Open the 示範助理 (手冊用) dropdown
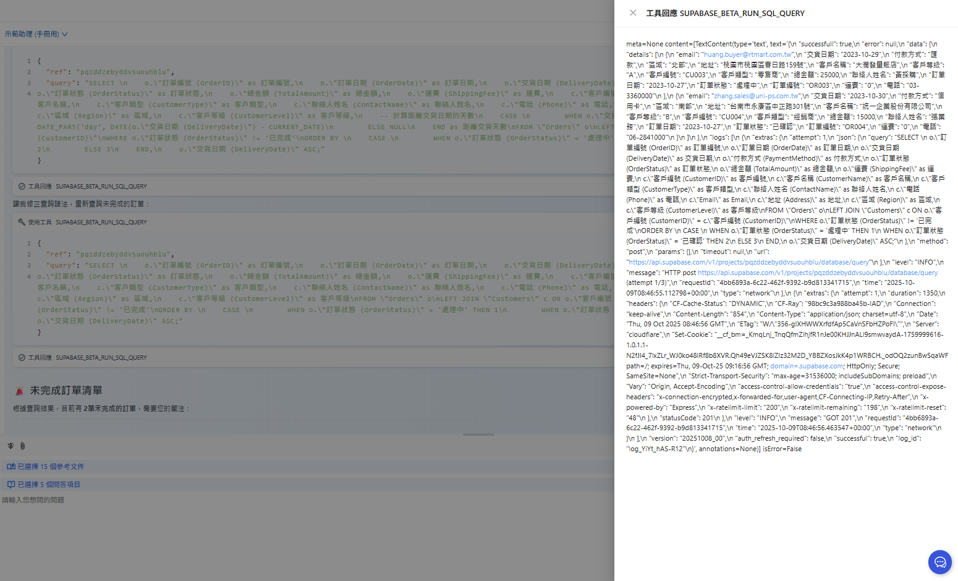 tap(36, 34)
